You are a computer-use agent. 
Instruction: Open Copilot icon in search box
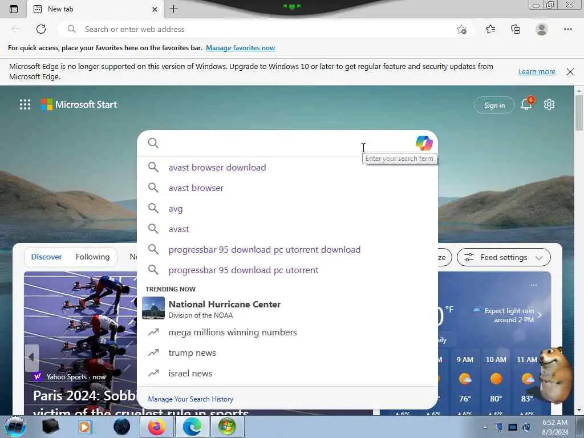click(x=424, y=143)
